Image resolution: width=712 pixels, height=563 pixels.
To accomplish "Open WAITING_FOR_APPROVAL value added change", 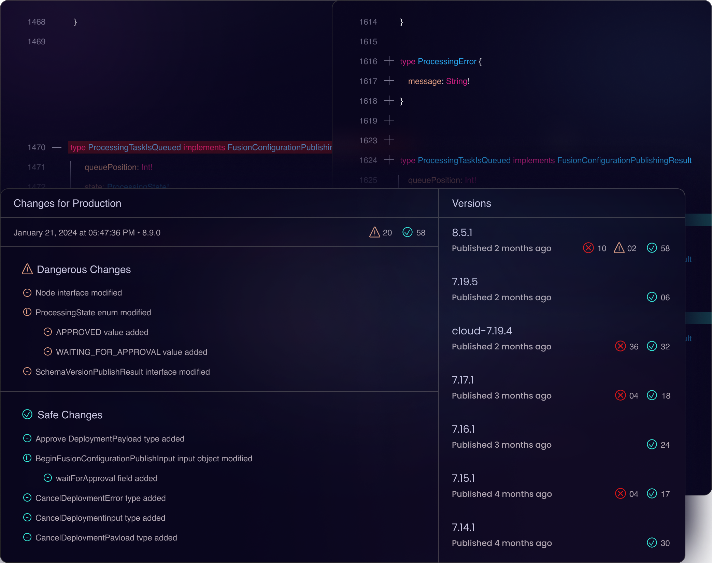I will coord(131,352).
